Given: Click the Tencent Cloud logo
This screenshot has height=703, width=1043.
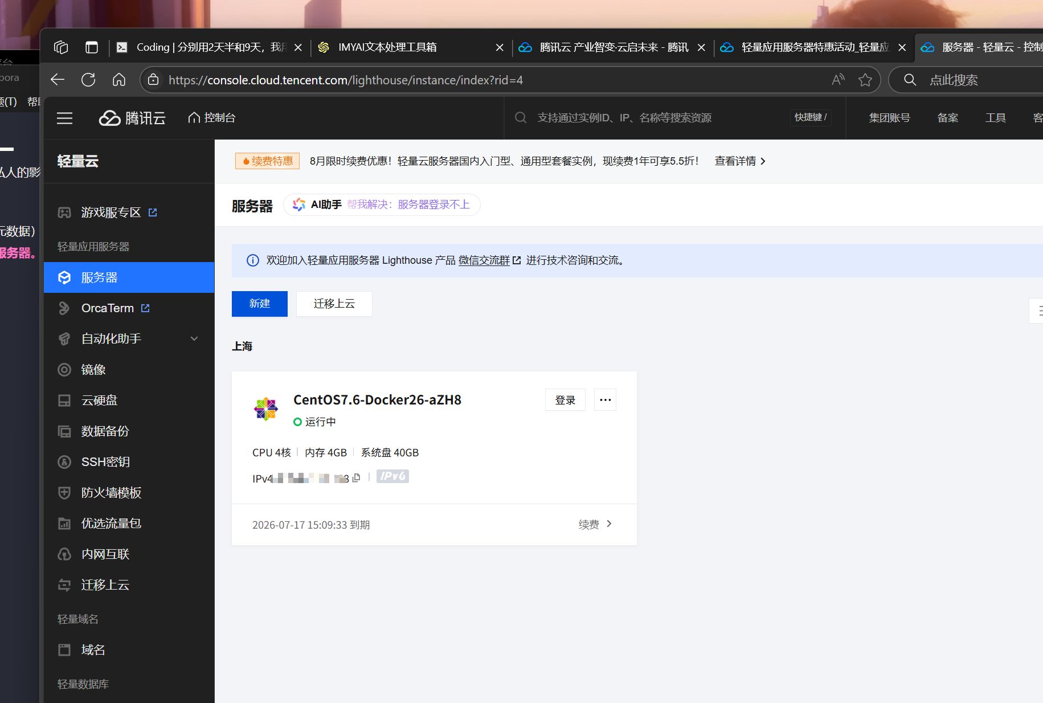Looking at the screenshot, I should (x=132, y=118).
